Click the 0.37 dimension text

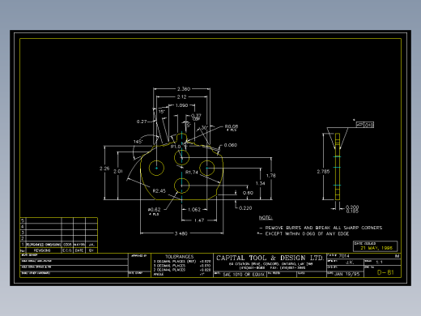click(196, 116)
